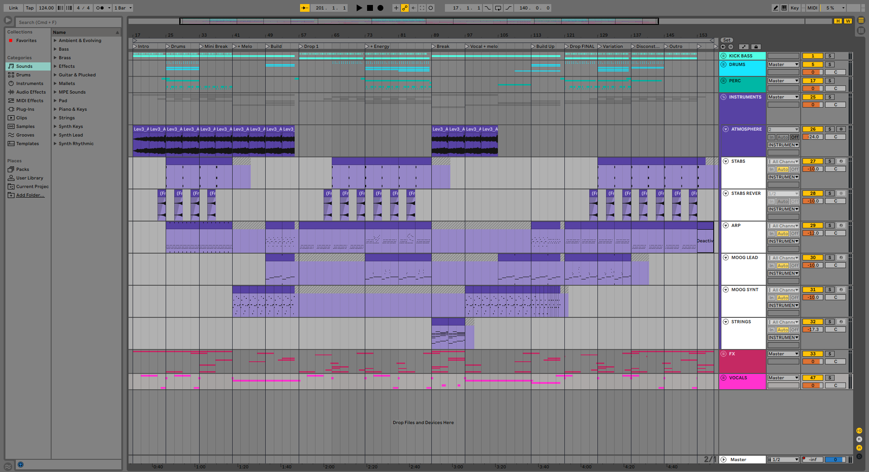Viewport: 869px width, 472px height.
Task: Open STABS input All Channels dropdown
Action: point(783,161)
